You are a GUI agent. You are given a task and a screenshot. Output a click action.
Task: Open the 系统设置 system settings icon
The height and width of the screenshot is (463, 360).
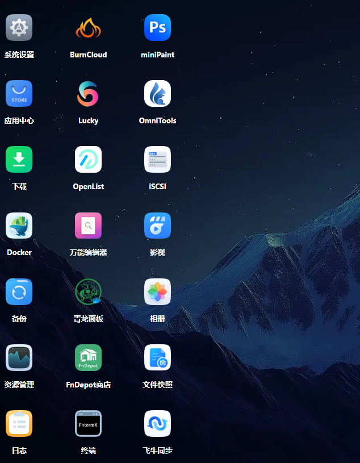pyautogui.click(x=19, y=27)
